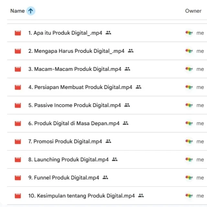
Task: Click shared icon next to Funnel Produk Digital
Action: (x=105, y=178)
